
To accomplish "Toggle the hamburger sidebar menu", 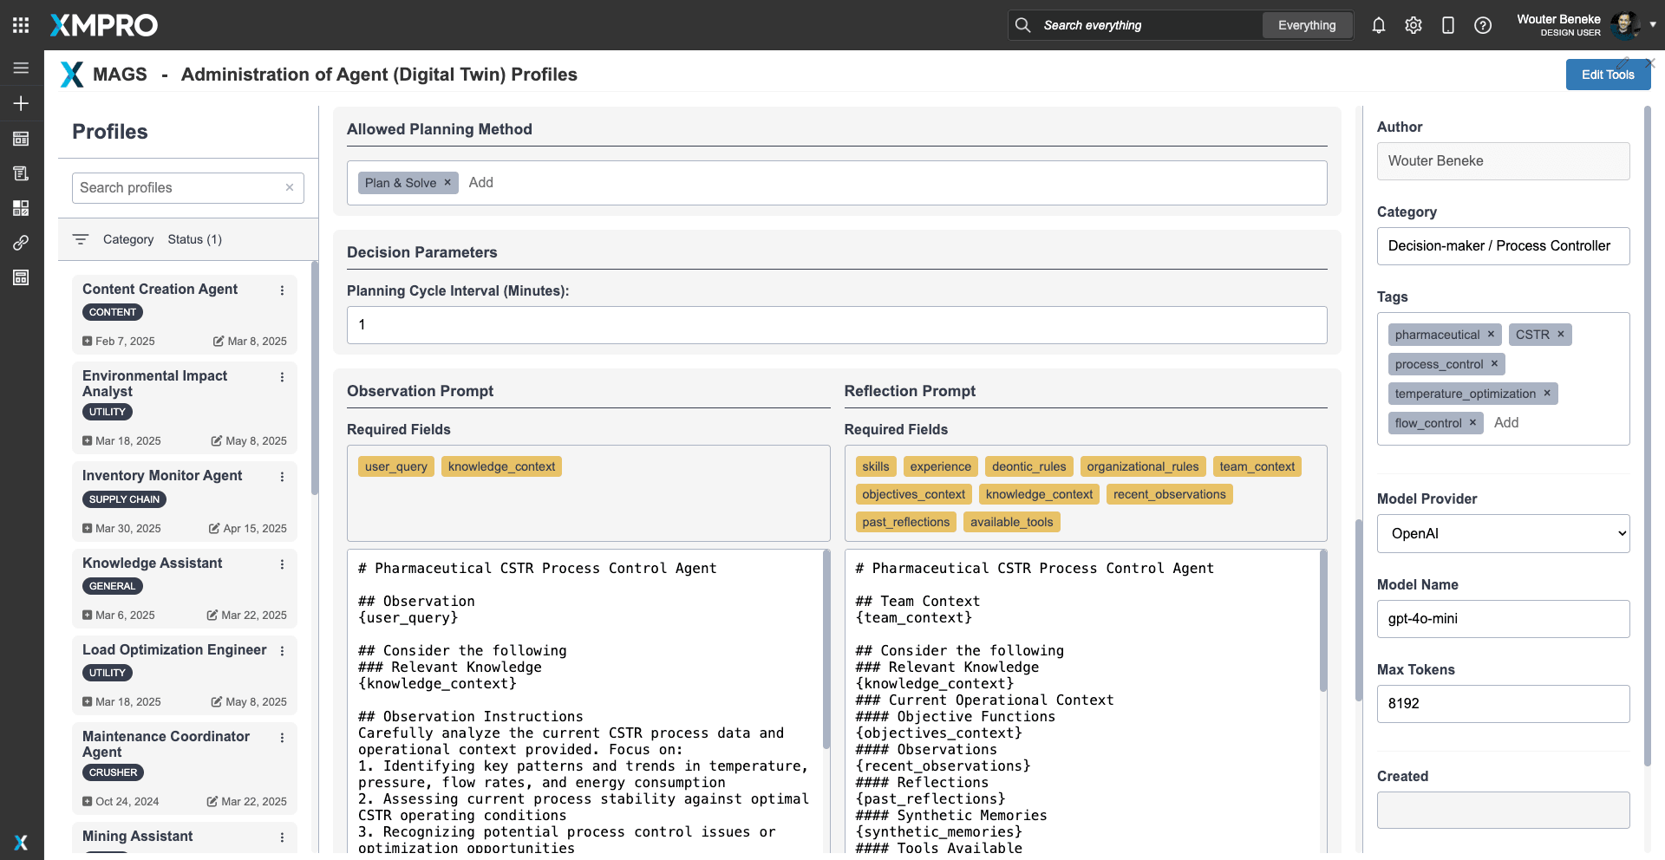I will (21, 68).
